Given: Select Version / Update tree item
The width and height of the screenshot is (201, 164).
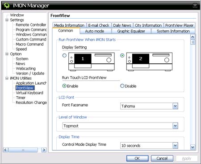Looking at the screenshot, I should 30,74.
